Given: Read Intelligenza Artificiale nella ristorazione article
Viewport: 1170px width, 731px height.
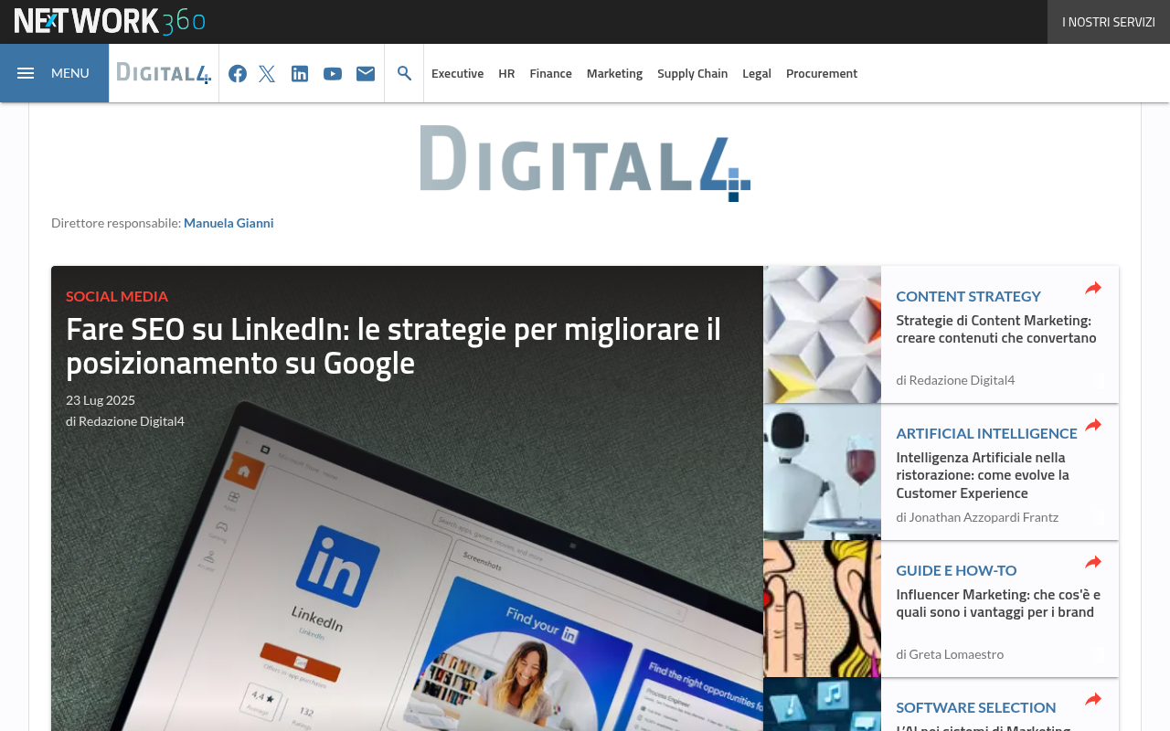Looking at the screenshot, I should (x=983, y=475).
